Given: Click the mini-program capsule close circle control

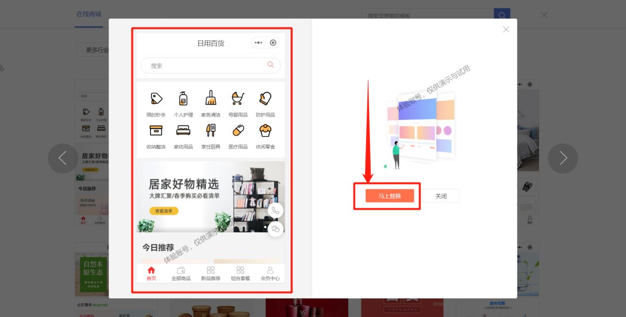Looking at the screenshot, I should click(272, 43).
